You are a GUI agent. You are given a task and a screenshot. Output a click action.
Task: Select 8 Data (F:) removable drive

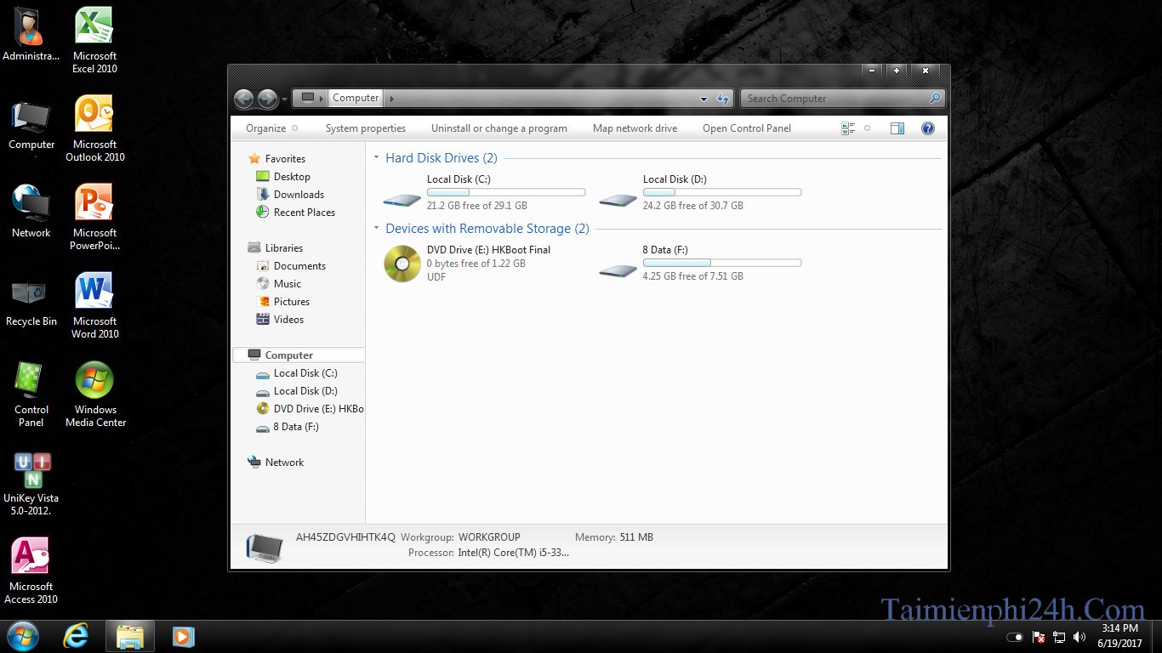click(x=700, y=264)
